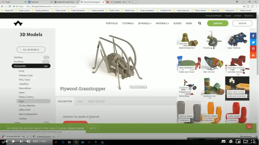The height and width of the screenshot is (145, 259).
Task: Select Glasses, Cups subcategory
Action: pos(26,75)
